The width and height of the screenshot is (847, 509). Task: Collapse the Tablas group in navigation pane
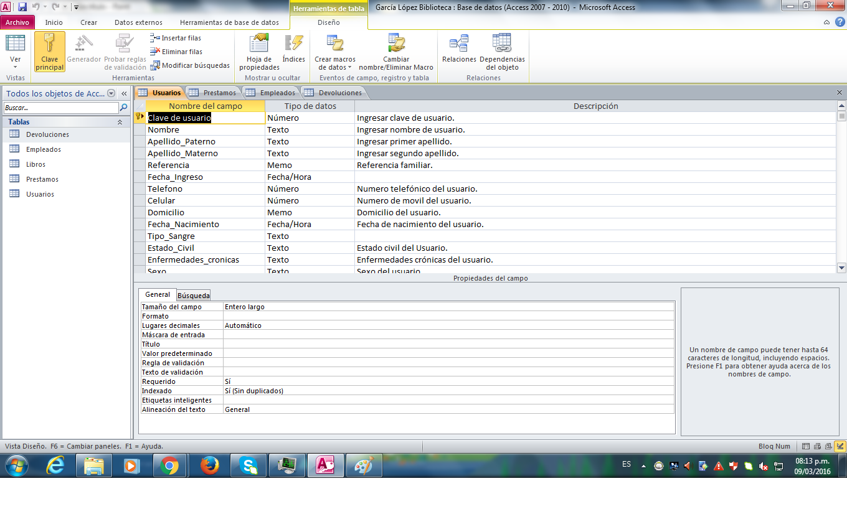pyautogui.click(x=120, y=123)
